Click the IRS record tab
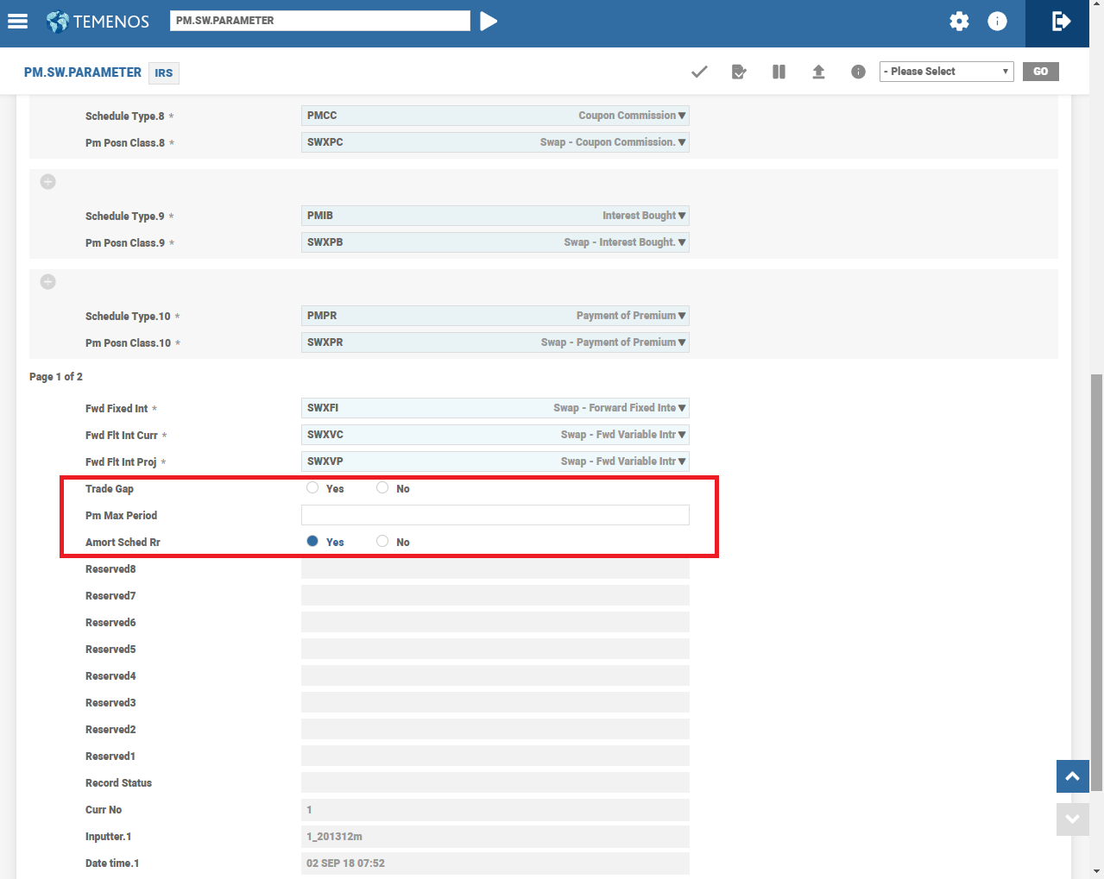Image resolution: width=1104 pixels, height=879 pixels. point(164,73)
